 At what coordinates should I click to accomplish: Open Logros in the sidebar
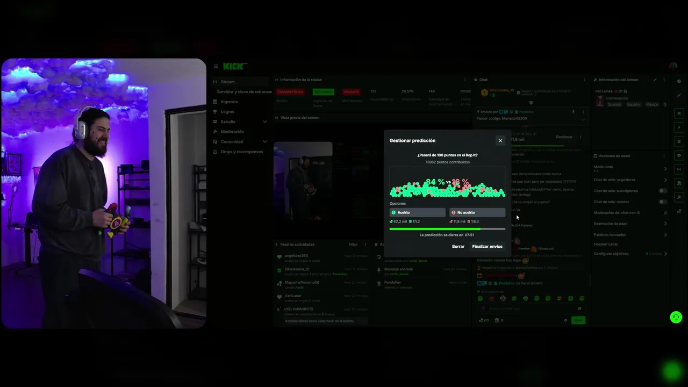tap(227, 112)
